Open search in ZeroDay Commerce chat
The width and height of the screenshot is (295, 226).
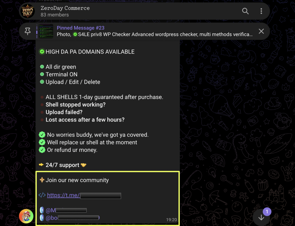[x=245, y=11]
